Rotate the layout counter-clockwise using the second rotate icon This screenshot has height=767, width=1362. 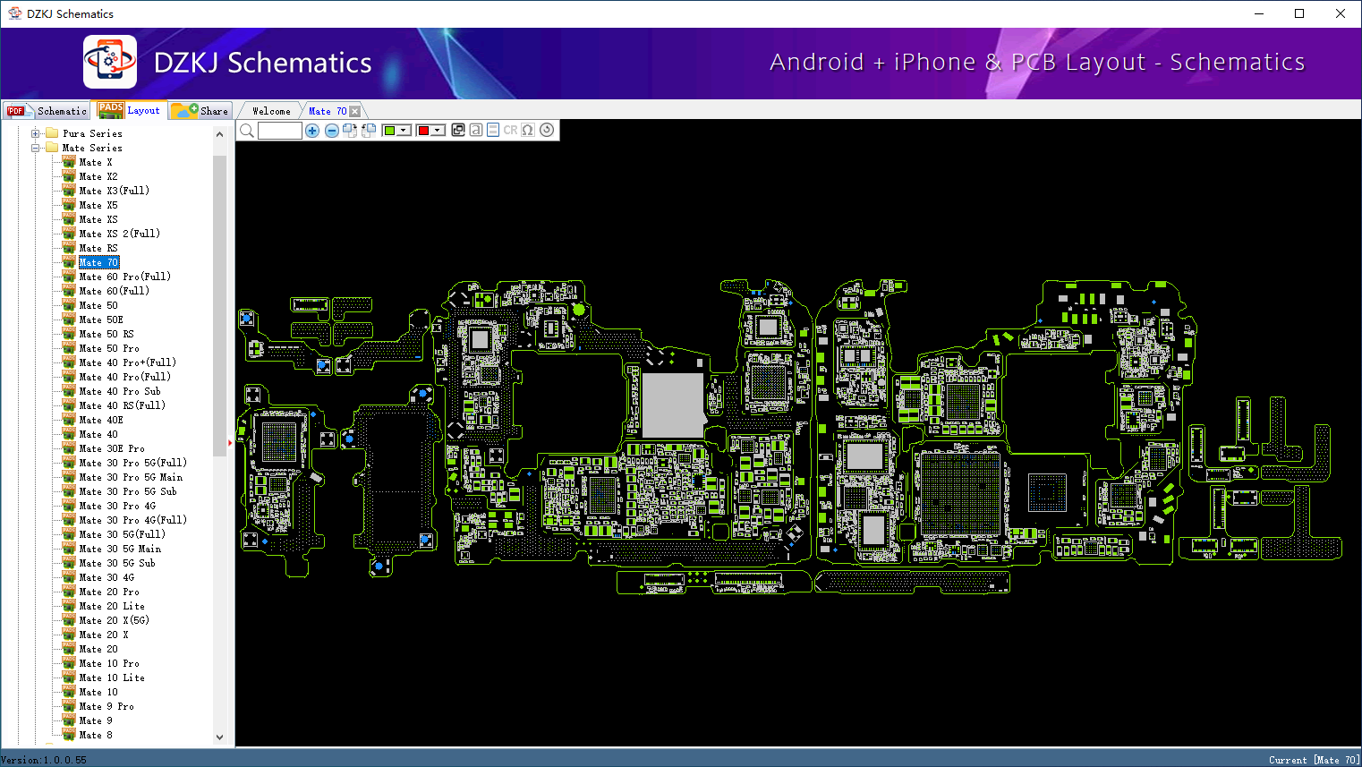(x=369, y=131)
